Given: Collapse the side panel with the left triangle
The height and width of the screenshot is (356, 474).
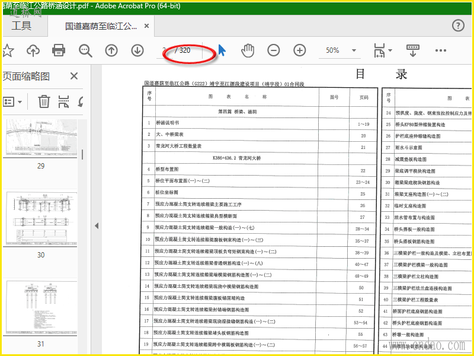Looking at the screenshot, I should click(x=97, y=226).
